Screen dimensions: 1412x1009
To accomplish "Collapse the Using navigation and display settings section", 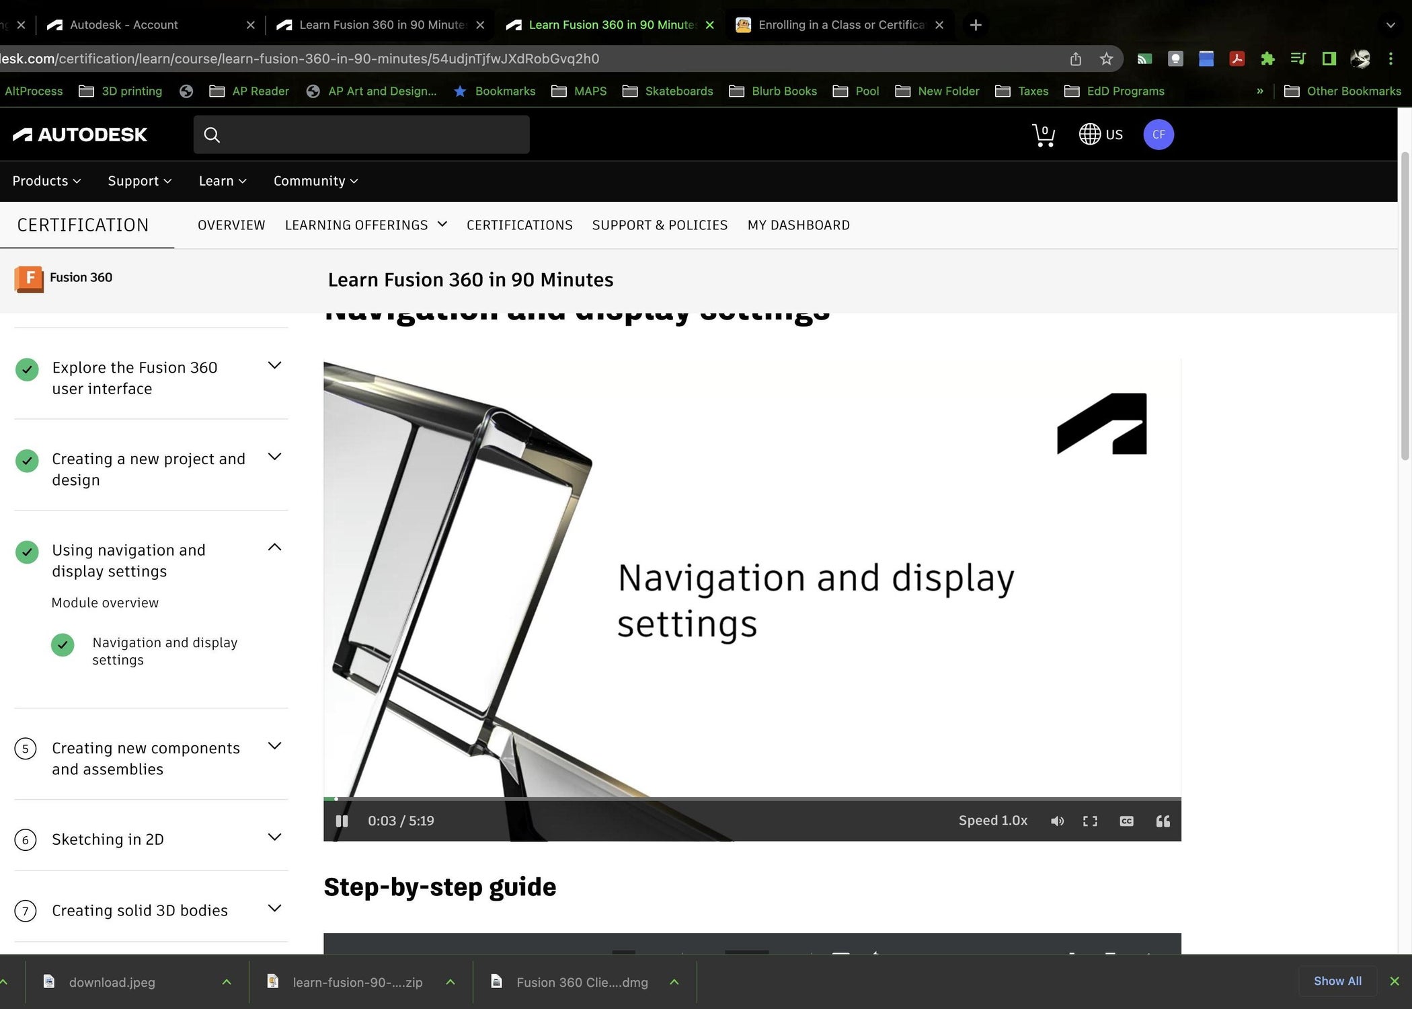I will pyautogui.click(x=274, y=547).
